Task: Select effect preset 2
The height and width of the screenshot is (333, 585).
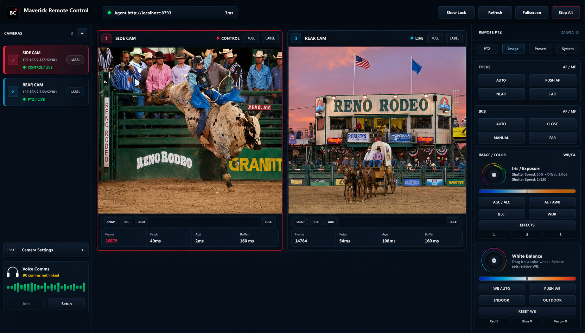Action: coord(527,235)
